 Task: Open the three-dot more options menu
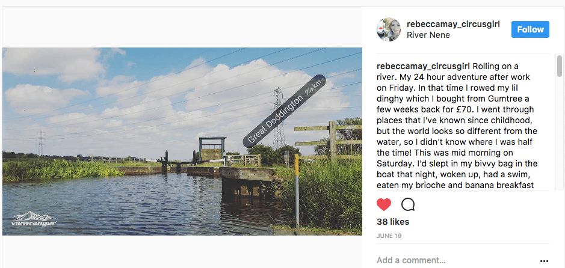[x=544, y=261]
